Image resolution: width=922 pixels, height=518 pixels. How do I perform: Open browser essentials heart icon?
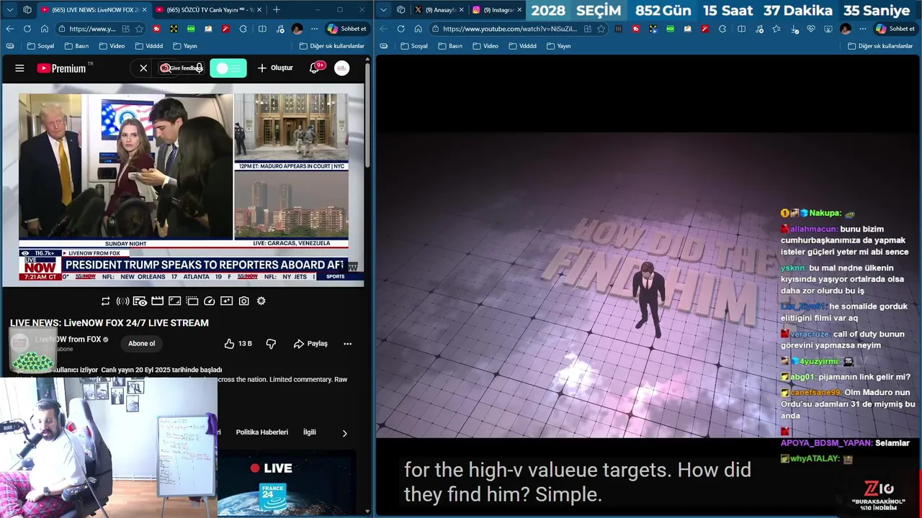click(811, 29)
